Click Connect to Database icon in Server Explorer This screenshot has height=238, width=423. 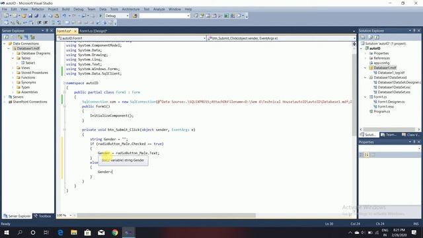(x=20, y=37)
